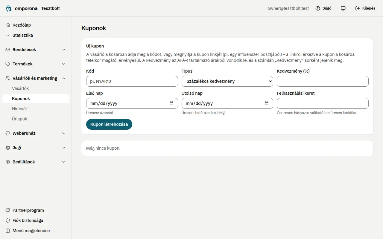Expand the Termékek section chevron
This screenshot has width=383, height=239.
pos(64,64)
